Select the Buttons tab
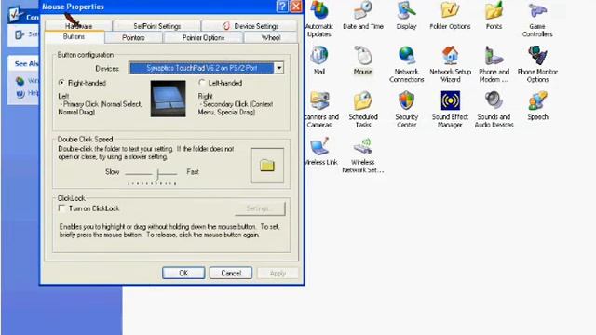This screenshot has width=596, height=335. coord(74,37)
